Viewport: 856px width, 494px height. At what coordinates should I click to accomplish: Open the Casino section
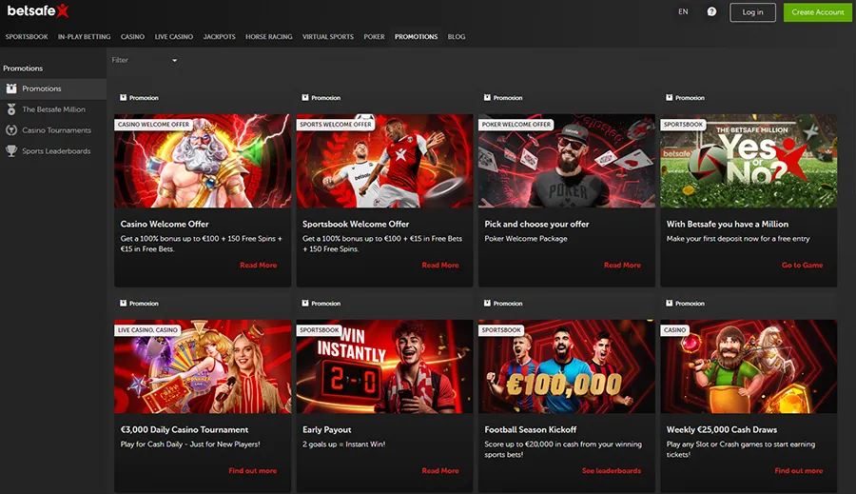tap(132, 36)
